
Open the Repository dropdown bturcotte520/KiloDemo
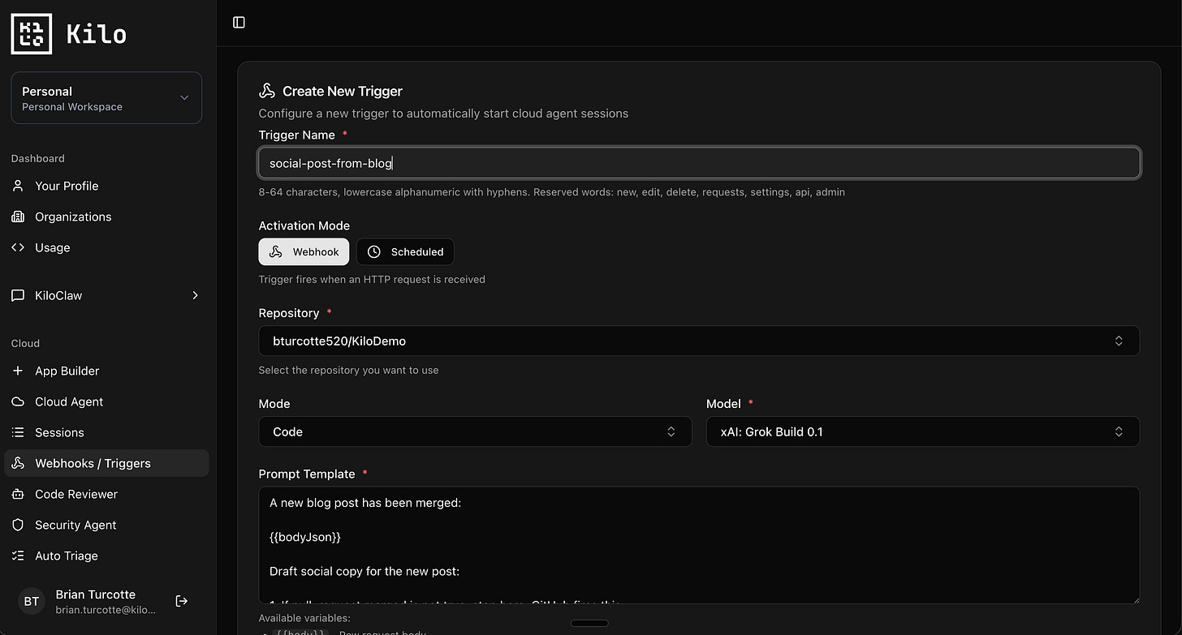point(699,341)
